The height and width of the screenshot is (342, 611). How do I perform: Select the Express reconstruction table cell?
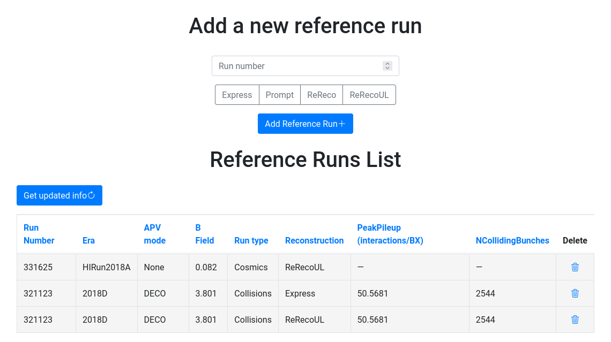point(315,293)
